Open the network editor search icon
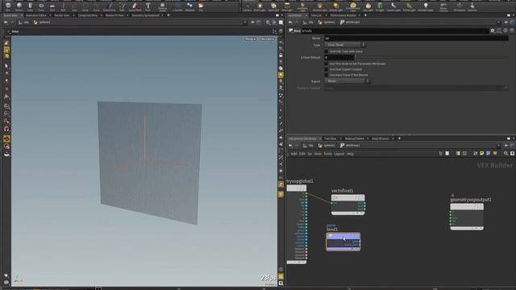Image resolution: width=516 pixels, height=290 pixels. [506, 154]
